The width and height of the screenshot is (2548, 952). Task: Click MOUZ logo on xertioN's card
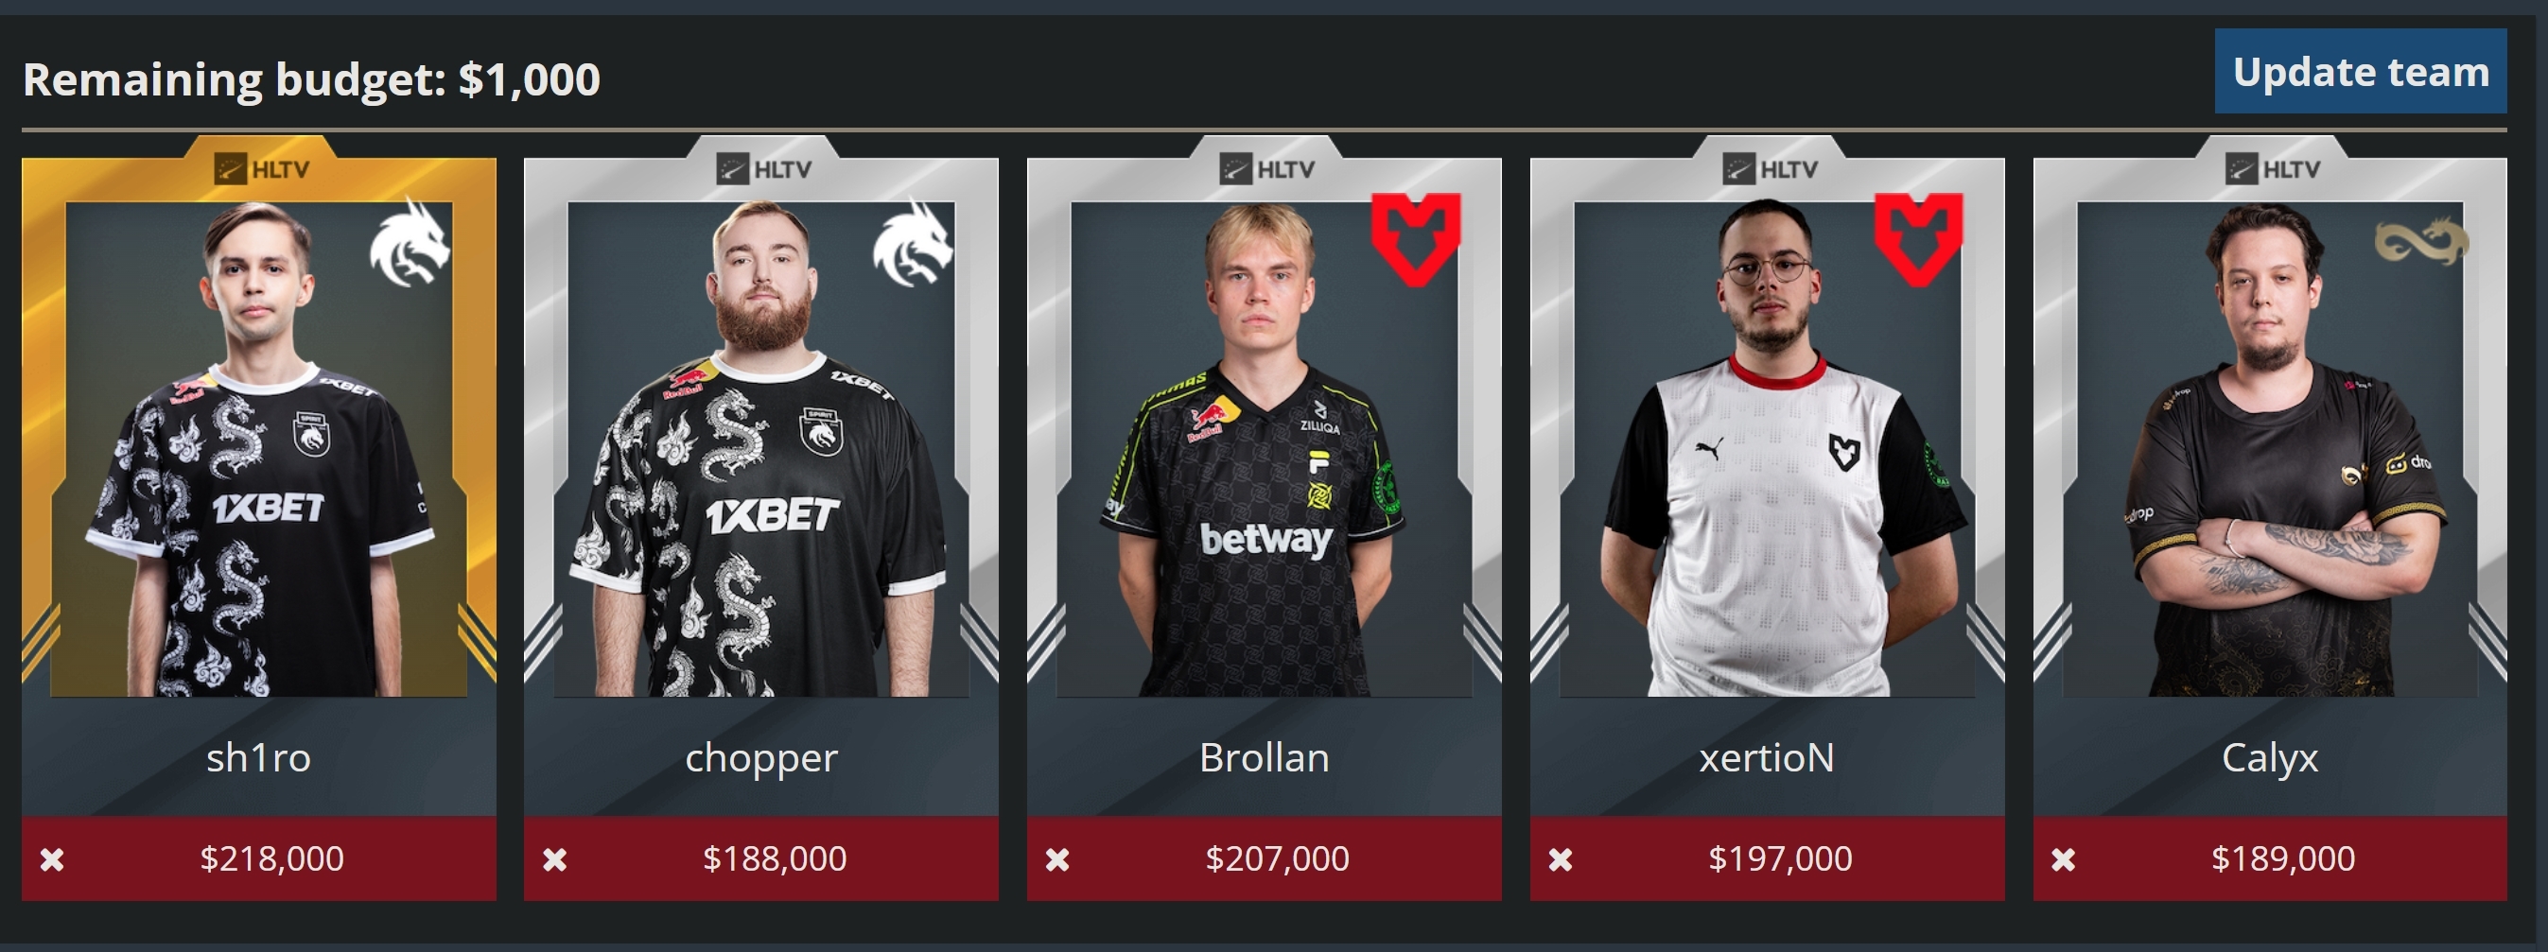pos(1918,239)
